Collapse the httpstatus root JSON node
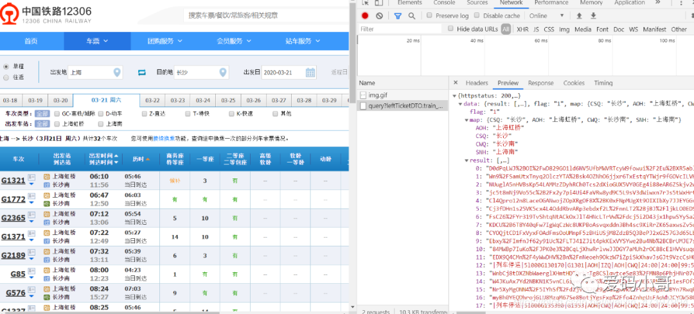Screen dimensions: 694x314 click(x=454, y=96)
